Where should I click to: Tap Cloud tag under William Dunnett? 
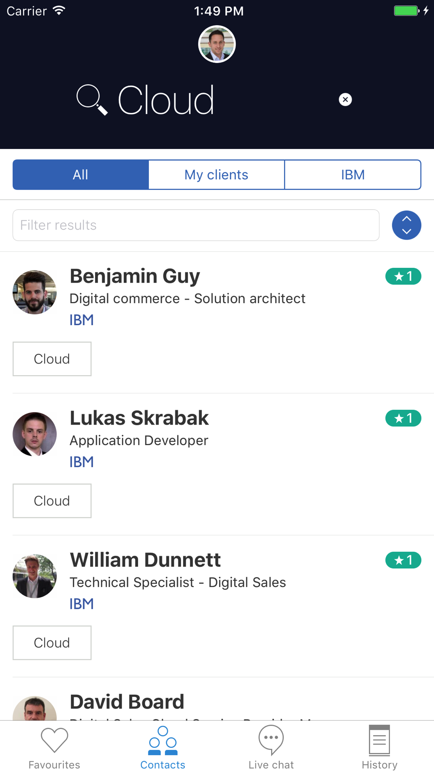(52, 643)
